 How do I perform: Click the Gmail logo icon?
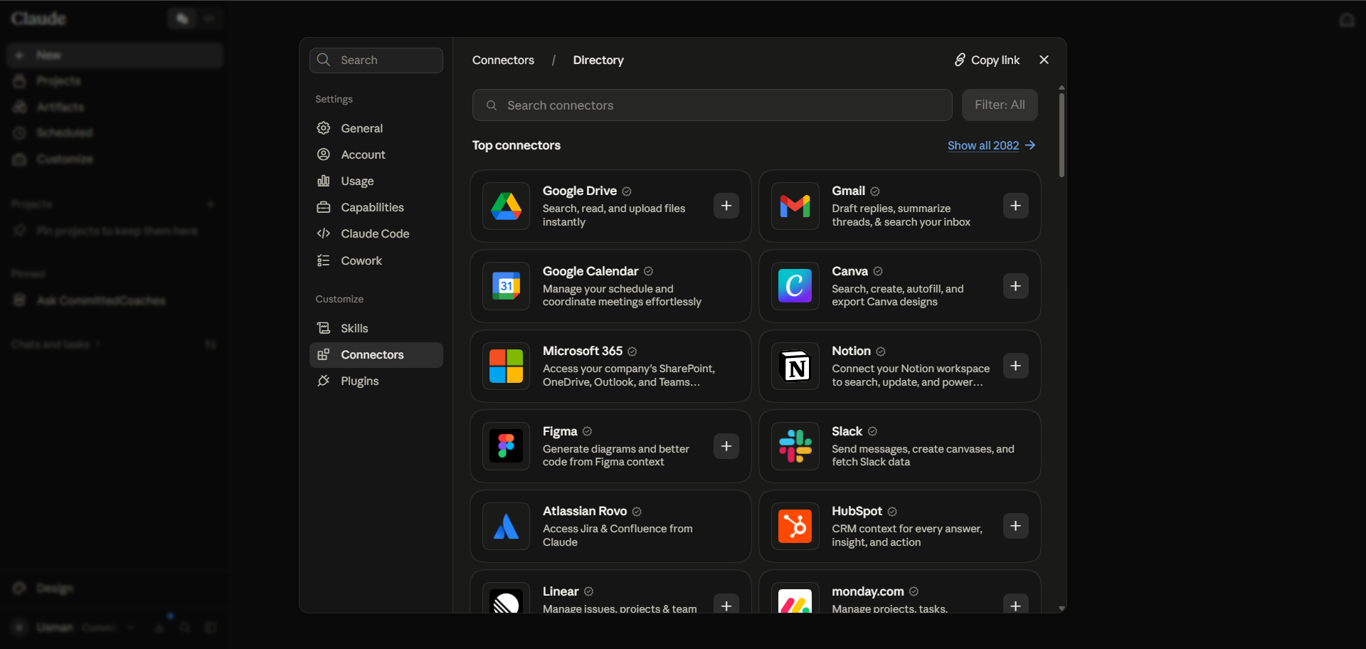[x=795, y=206]
